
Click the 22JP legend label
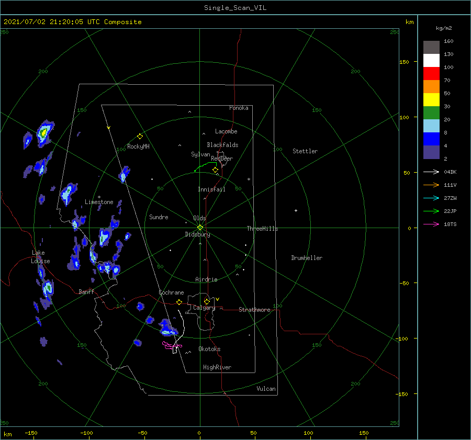click(x=450, y=211)
